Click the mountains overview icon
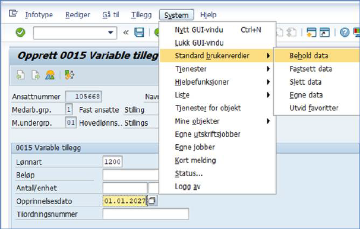 (x=50, y=75)
